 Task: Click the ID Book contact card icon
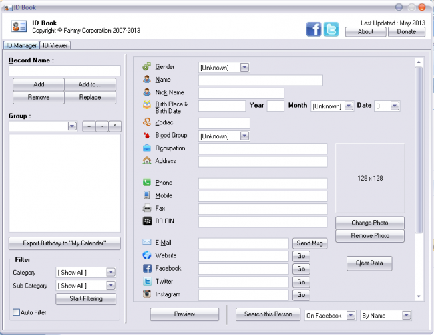click(19, 27)
